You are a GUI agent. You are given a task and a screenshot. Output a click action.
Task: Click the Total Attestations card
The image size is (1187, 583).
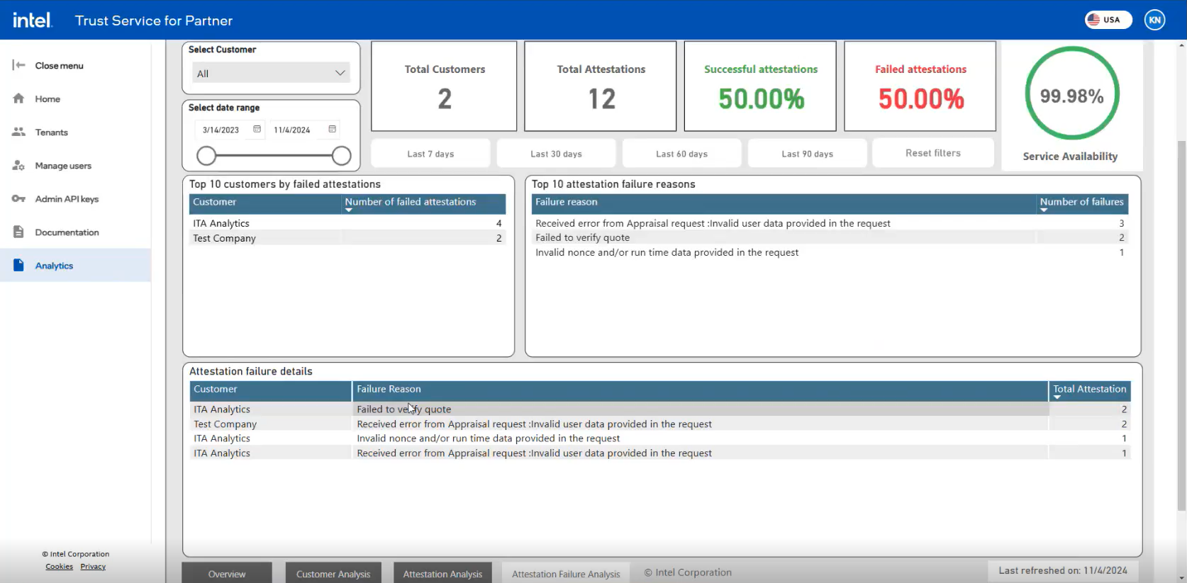601,86
